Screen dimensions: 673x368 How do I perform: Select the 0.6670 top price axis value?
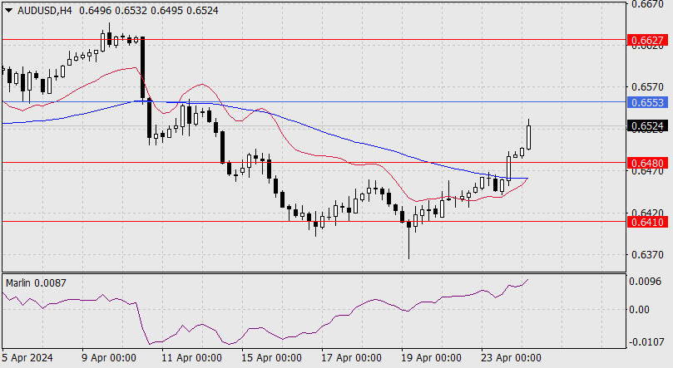[x=647, y=4]
